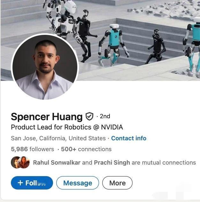Click the first mutual connection avatar

[16, 162]
